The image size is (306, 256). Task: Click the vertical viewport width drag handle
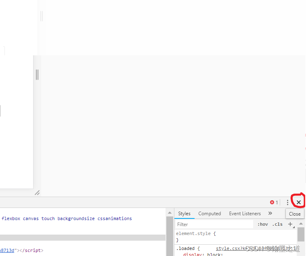click(x=37, y=75)
